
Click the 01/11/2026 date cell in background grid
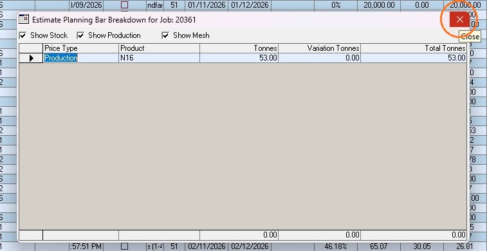pos(207,5)
